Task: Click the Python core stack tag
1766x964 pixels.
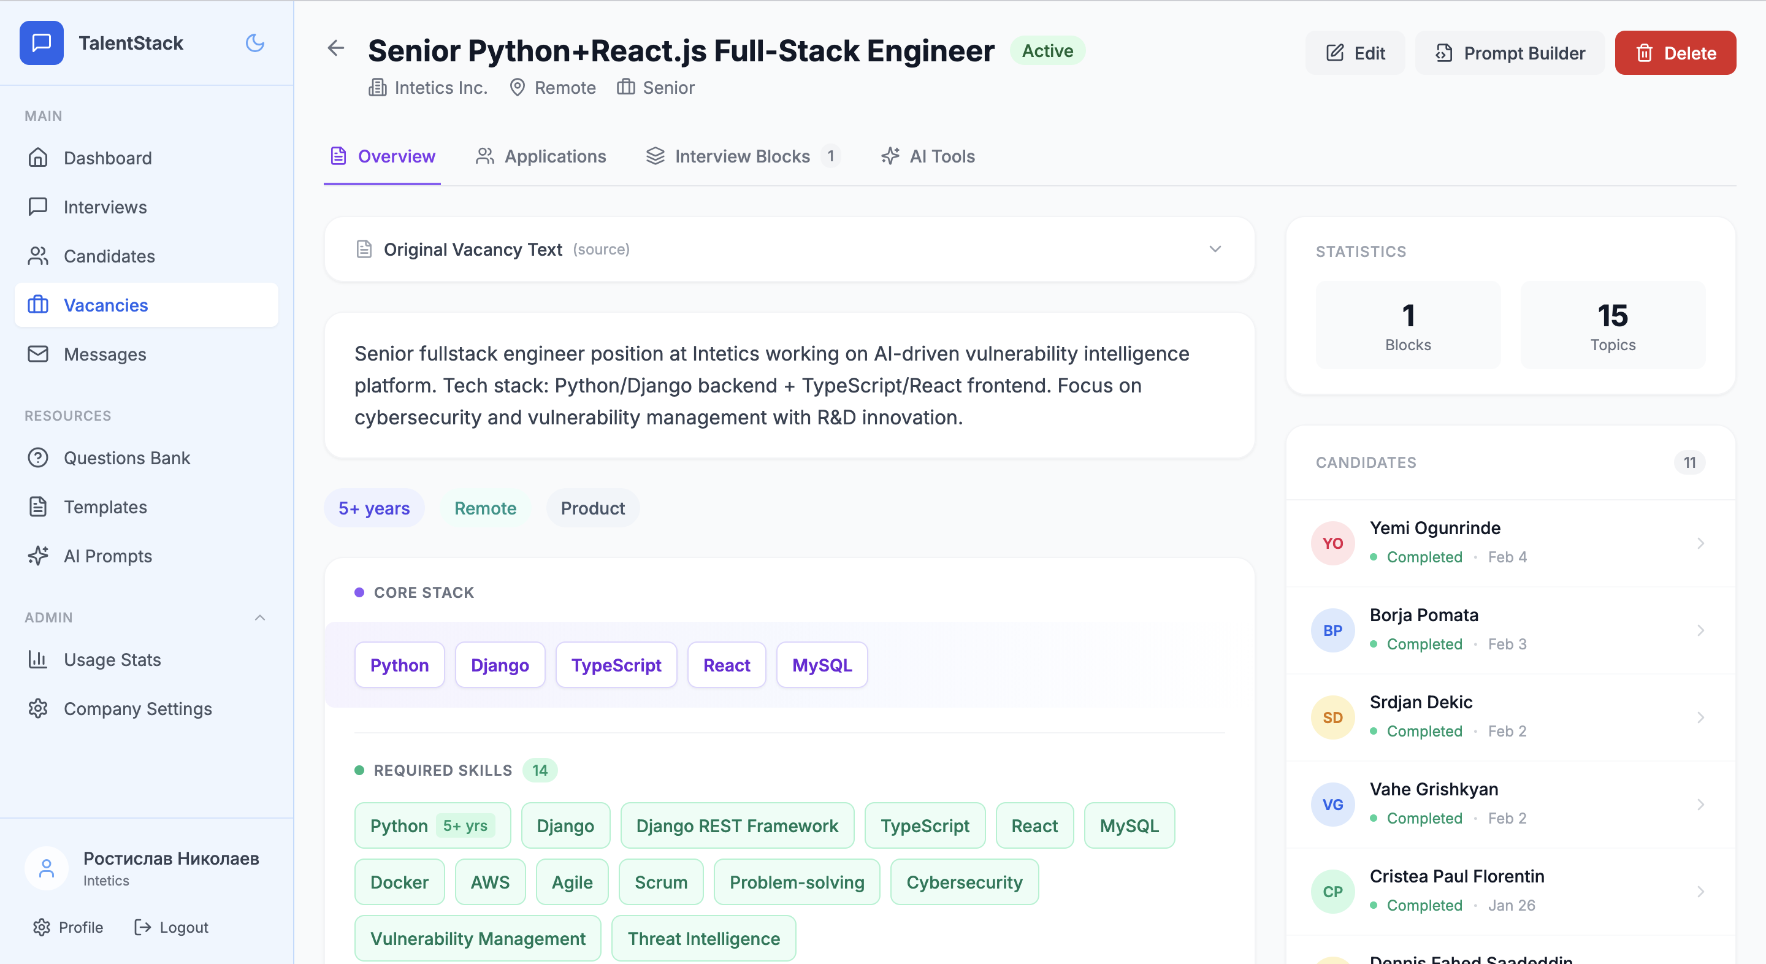Action: coord(399,665)
